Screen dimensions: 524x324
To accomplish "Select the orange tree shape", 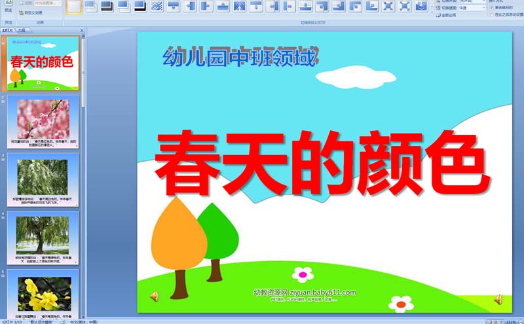I will [x=179, y=247].
